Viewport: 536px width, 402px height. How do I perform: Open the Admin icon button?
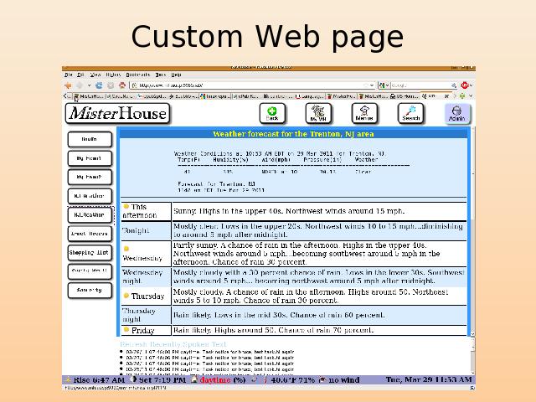click(456, 113)
